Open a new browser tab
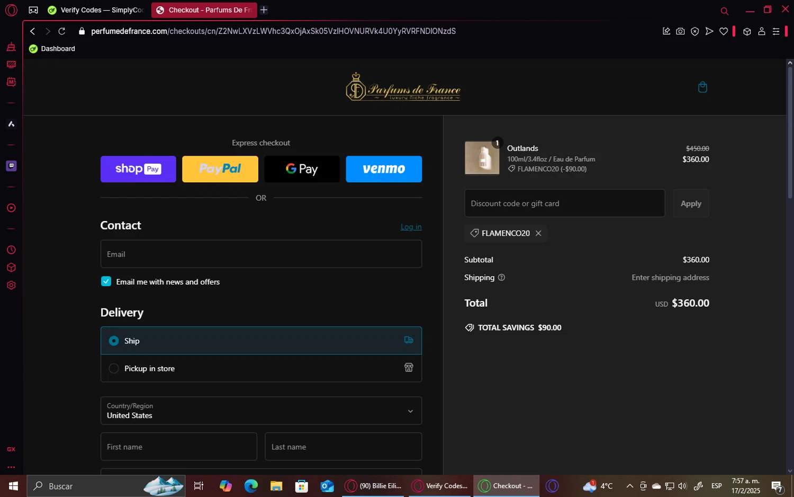The image size is (794, 497). pos(264,10)
